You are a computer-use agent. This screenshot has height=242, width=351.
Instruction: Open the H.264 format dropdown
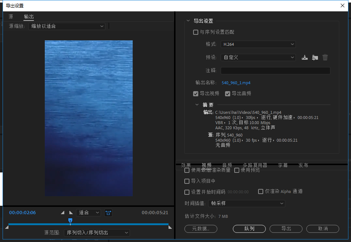[x=258, y=44]
